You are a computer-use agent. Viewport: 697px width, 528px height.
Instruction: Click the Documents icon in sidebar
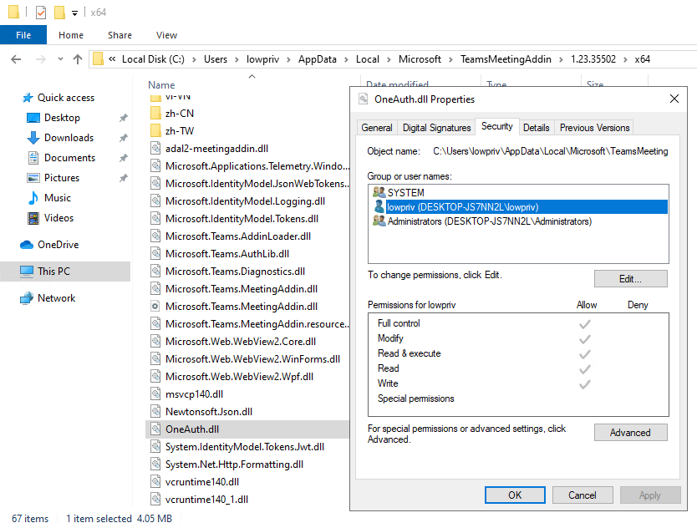point(33,158)
